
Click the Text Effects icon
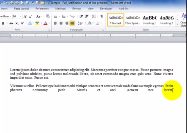click(x=30, y=23)
